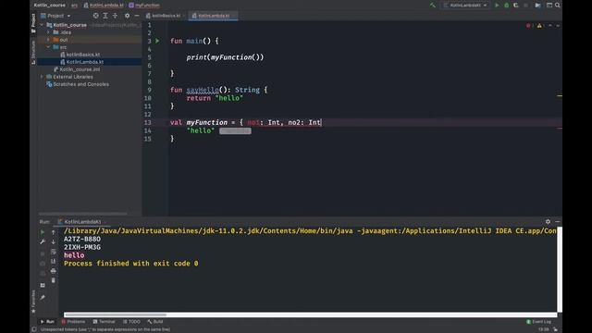Go to next highlighted error arrow
Viewport: 592px width, 333px height.
click(x=558, y=26)
